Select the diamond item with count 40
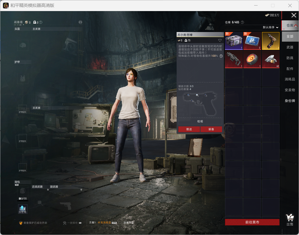This screenshot has height=235, width=299. click(x=271, y=59)
